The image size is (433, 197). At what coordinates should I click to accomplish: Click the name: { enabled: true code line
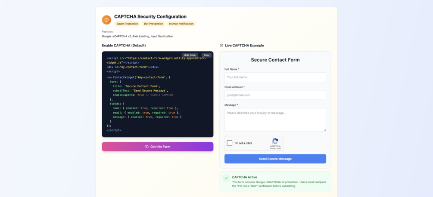click(x=146, y=108)
